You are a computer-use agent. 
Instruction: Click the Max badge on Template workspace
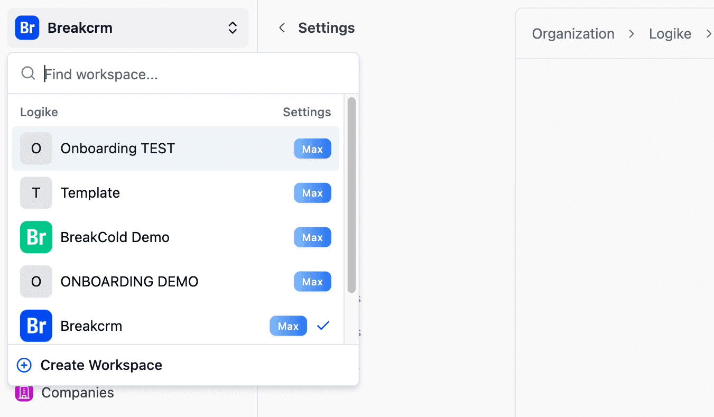click(312, 193)
